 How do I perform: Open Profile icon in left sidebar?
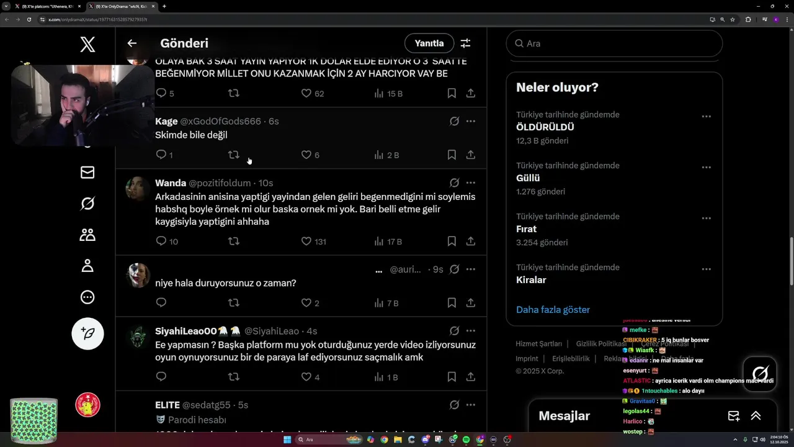tap(87, 266)
